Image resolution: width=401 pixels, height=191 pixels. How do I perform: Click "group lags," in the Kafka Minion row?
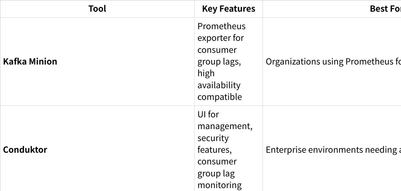point(219,62)
